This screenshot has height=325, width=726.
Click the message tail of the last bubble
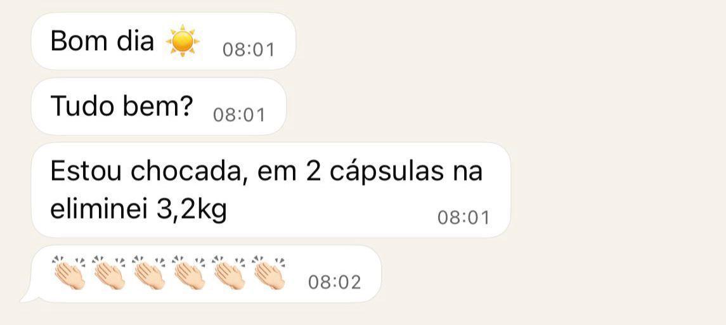tap(28, 296)
